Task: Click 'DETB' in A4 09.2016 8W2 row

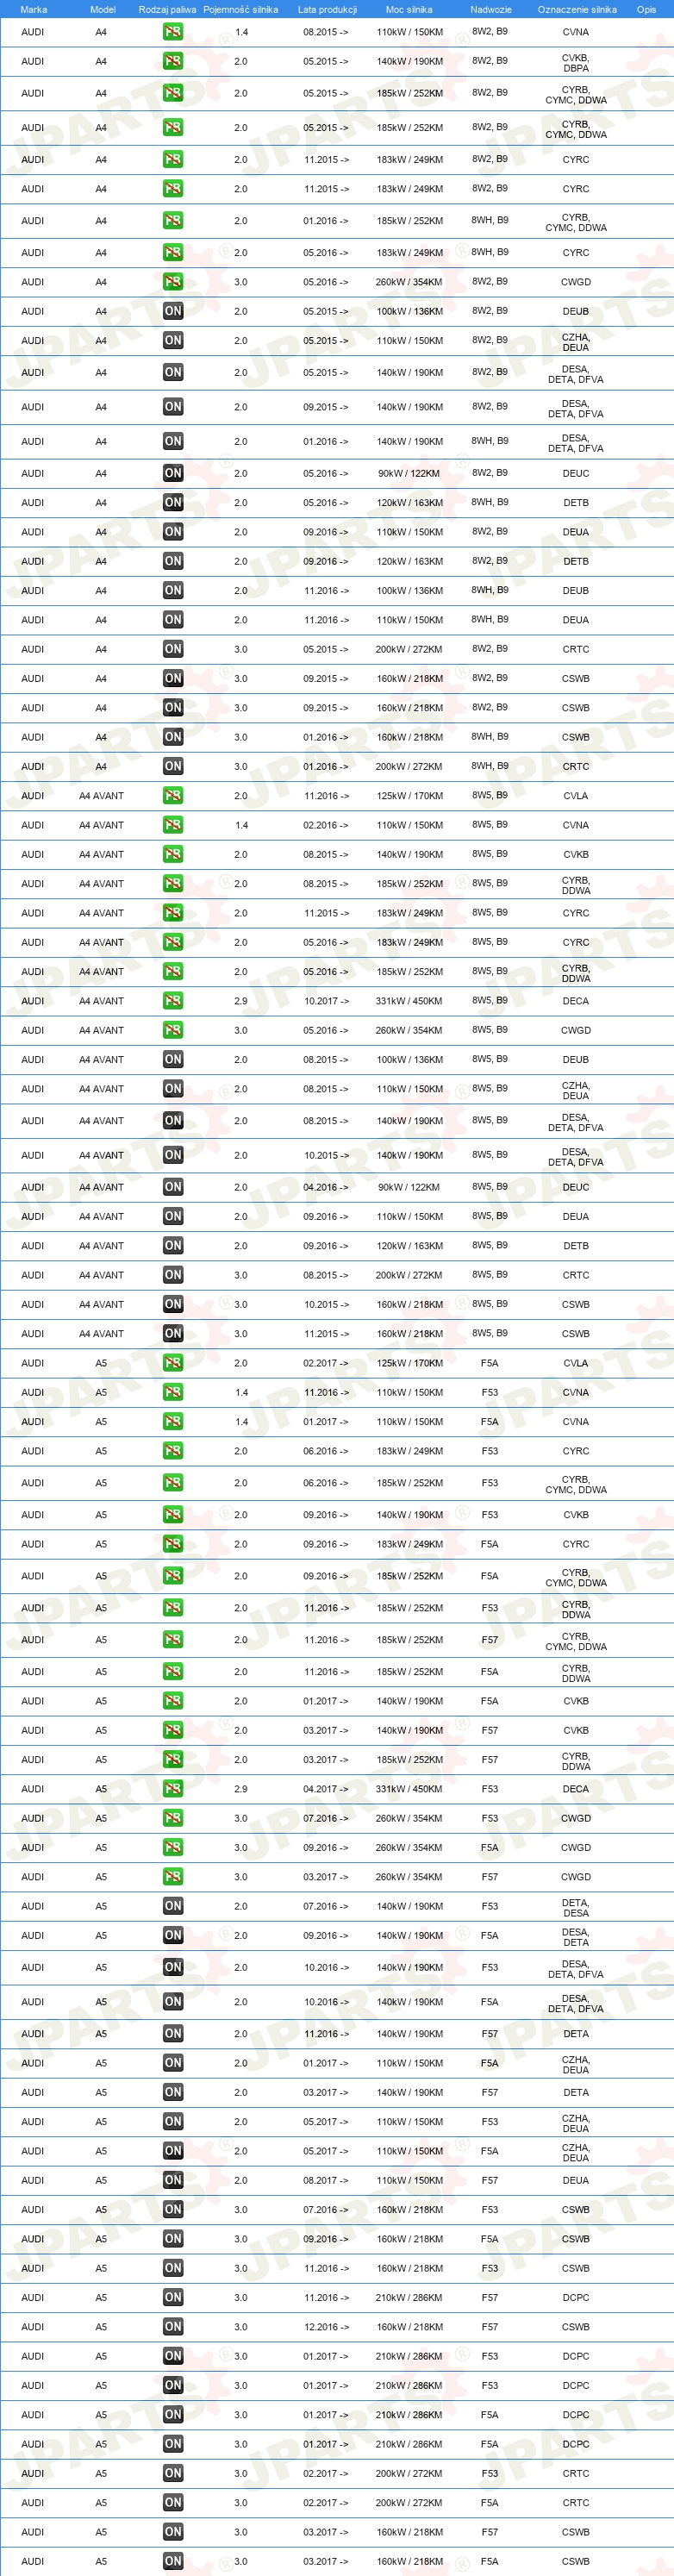Action: click(x=576, y=561)
